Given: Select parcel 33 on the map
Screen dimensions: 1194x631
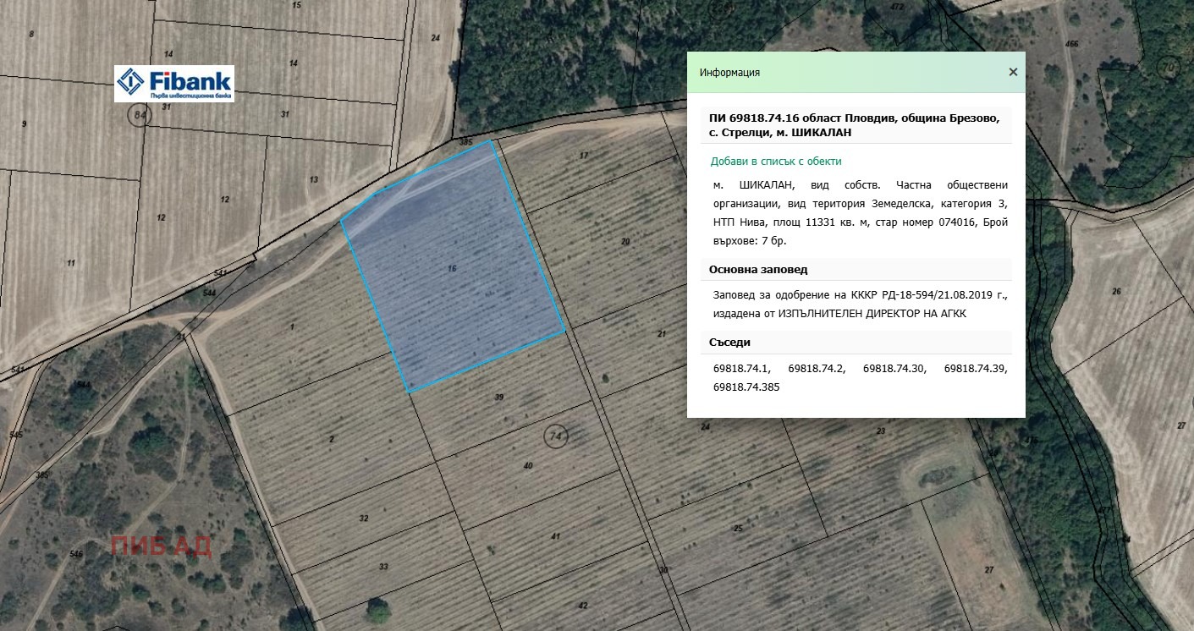Looking at the screenshot, I should (x=383, y=566).
